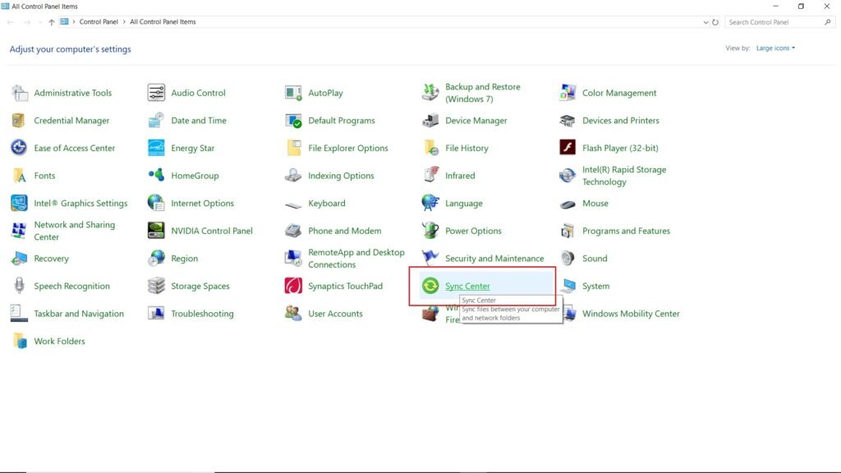Image resolution: width=841 pixels, height=473 pixels.
Task: Click the Power Options link
Action: tap(473, 231)
